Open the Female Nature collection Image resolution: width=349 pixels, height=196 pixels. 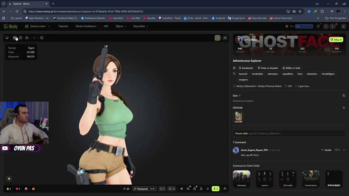(311, 179)
